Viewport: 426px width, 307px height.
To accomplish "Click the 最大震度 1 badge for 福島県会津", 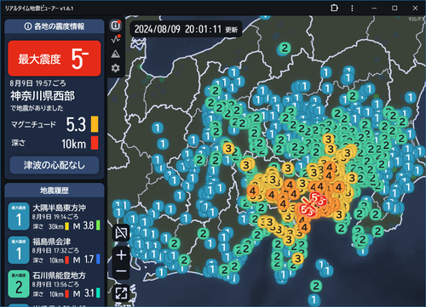I will [x=19, y=250].
